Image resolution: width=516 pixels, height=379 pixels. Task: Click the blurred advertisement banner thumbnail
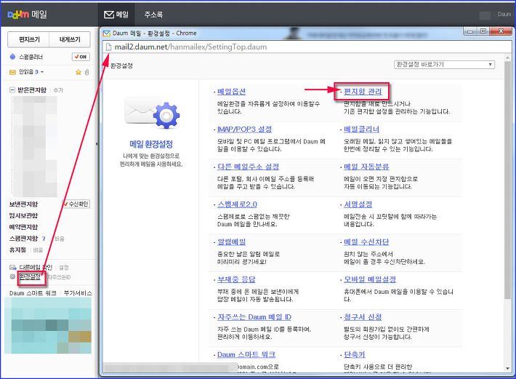[x=48, y=326]
